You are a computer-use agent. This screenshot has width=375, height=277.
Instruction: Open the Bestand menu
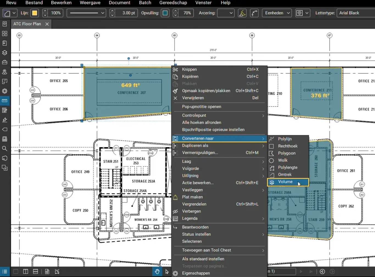34,3
